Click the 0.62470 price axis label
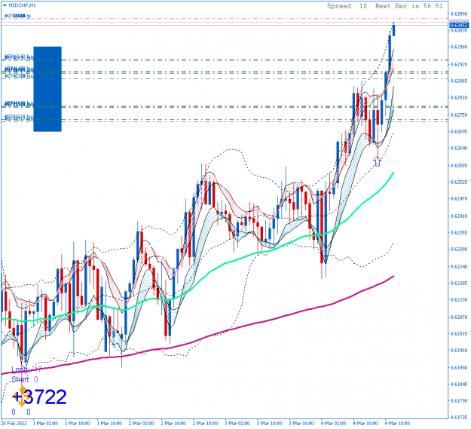Screen dimensions: 471x429 [459, 198]
